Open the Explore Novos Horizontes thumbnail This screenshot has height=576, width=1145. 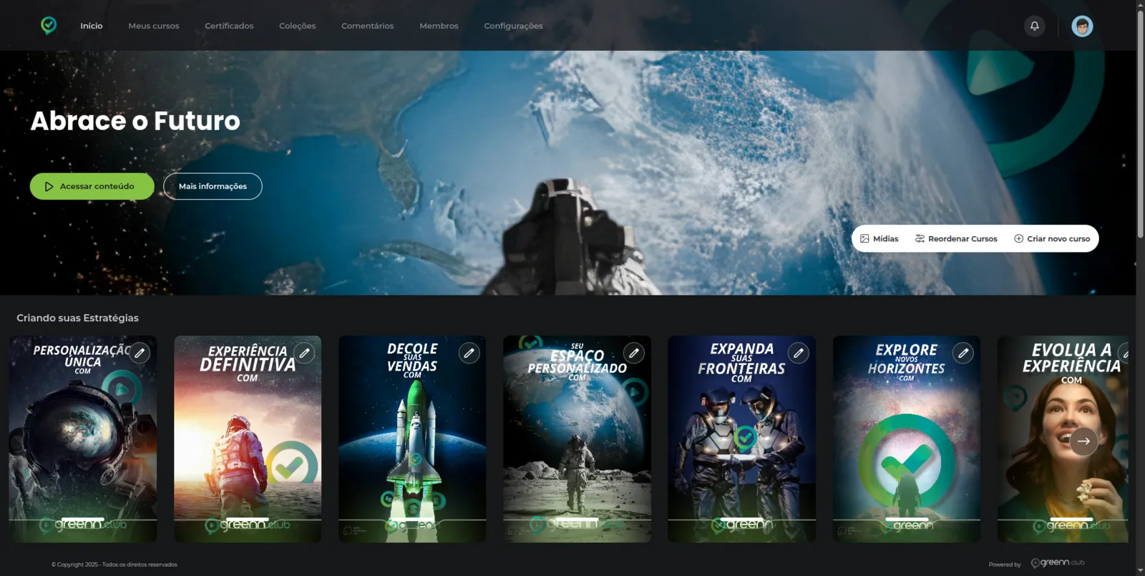click(x=907, y=439)
